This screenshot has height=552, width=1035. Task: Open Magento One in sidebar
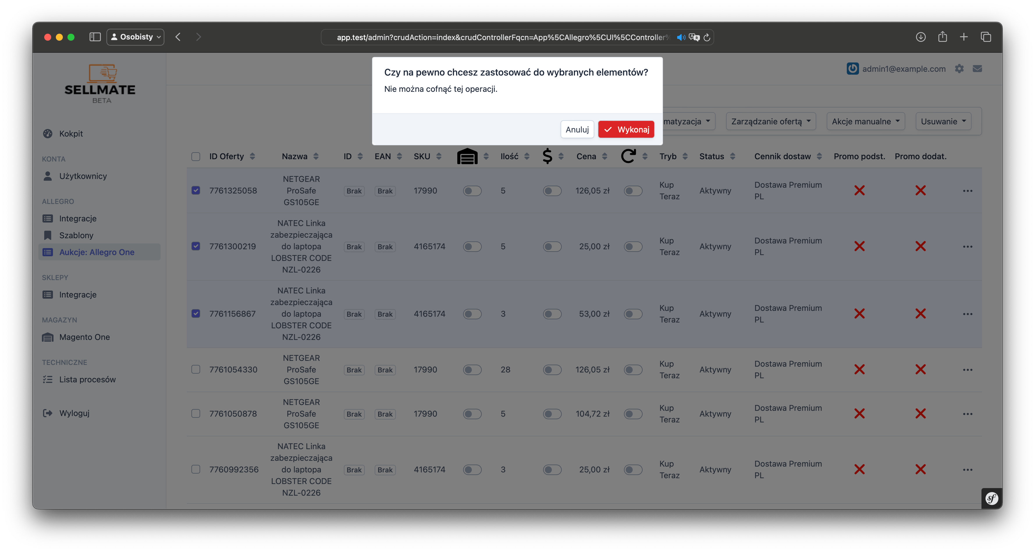(84, 337)
